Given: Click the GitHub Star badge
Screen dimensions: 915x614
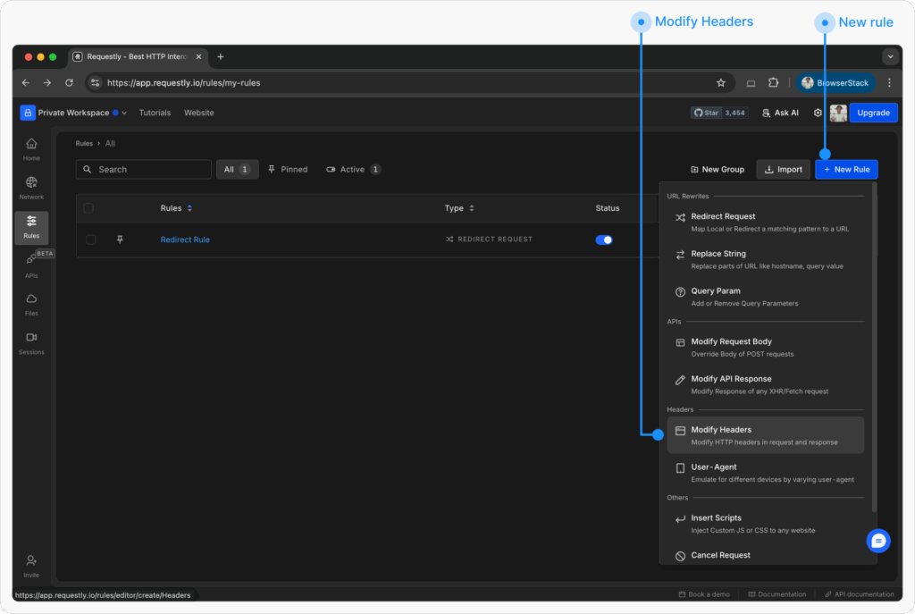Looking at the screenshot, I should (719, 113).
